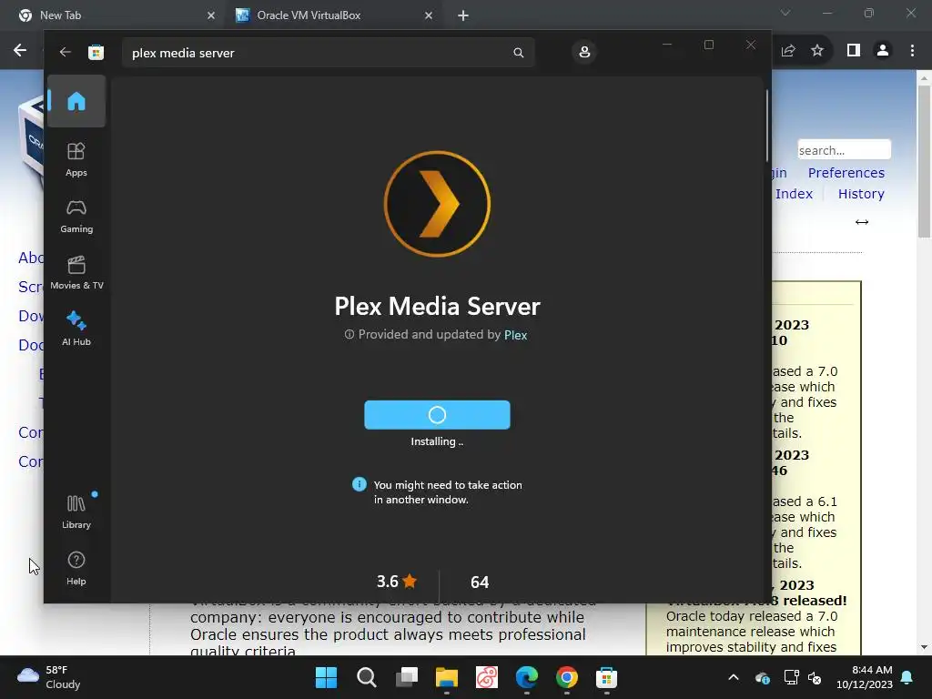Open the clock and date panel
The height and width of the screenshot is (699, 932).
pos(865,677)
